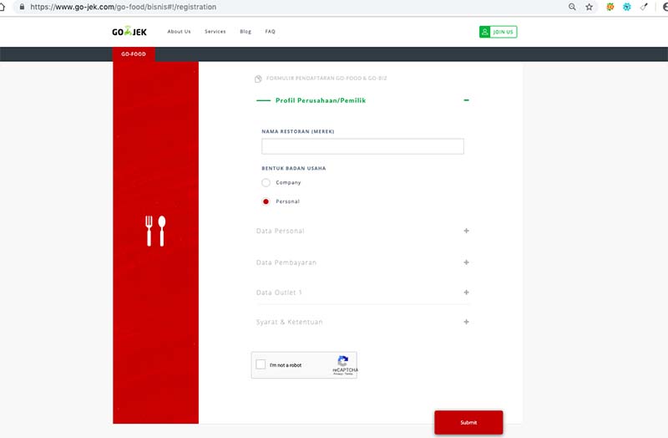Open the Blog menu item
The height and width of the screenshot is (438, 668).
[245, 32]
